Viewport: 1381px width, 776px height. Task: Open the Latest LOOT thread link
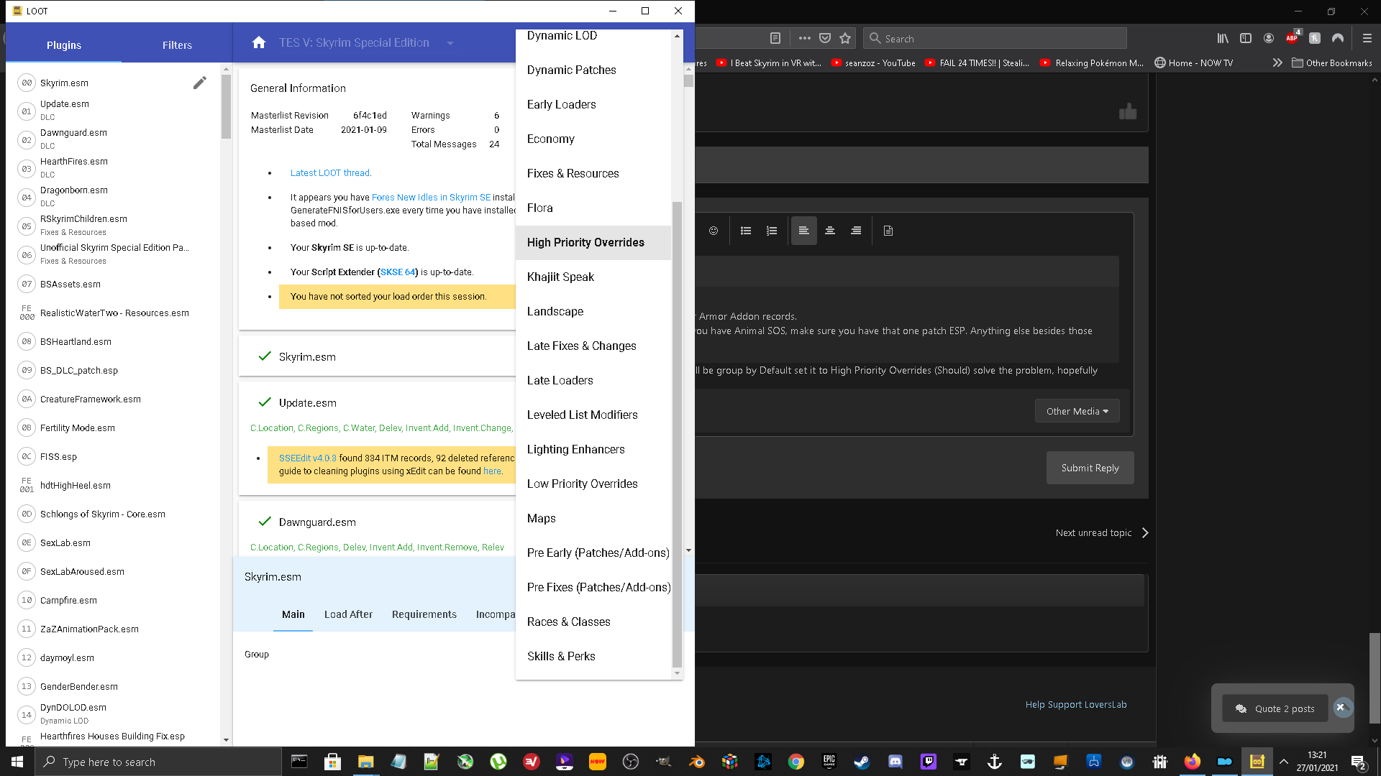[x=331, y=172]
